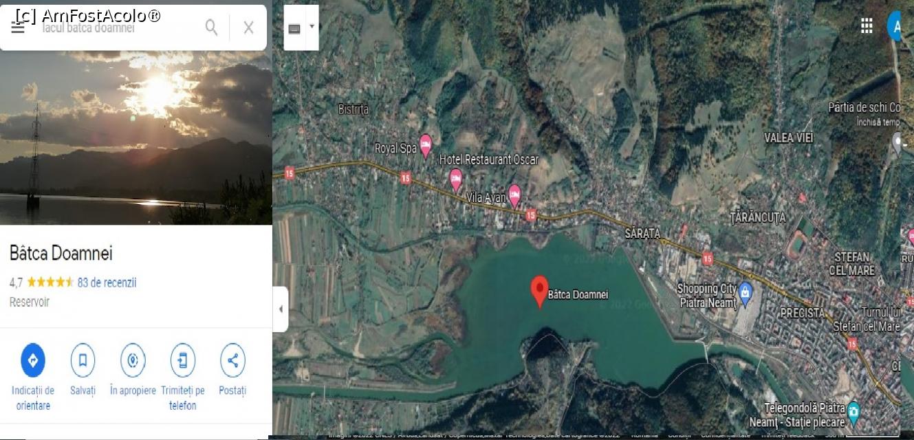This screenshot has width=914, height=440.
Task: Open the Google apps grid
Action: click(867, 26)
